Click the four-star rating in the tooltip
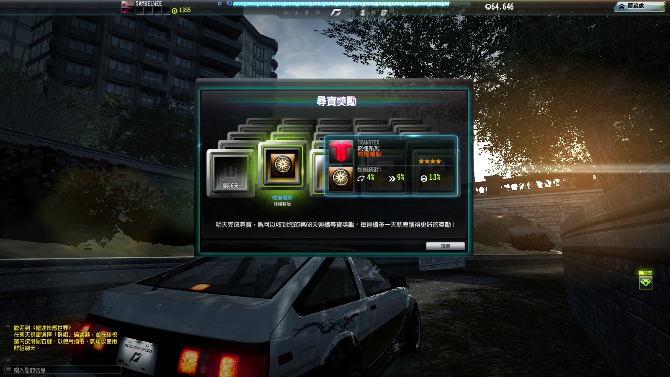670x377 pixels. pos(430,161)
